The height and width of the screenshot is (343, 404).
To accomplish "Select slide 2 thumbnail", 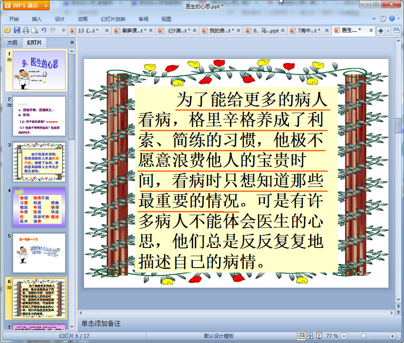I will pyautogui.click(x=39, y=116).
